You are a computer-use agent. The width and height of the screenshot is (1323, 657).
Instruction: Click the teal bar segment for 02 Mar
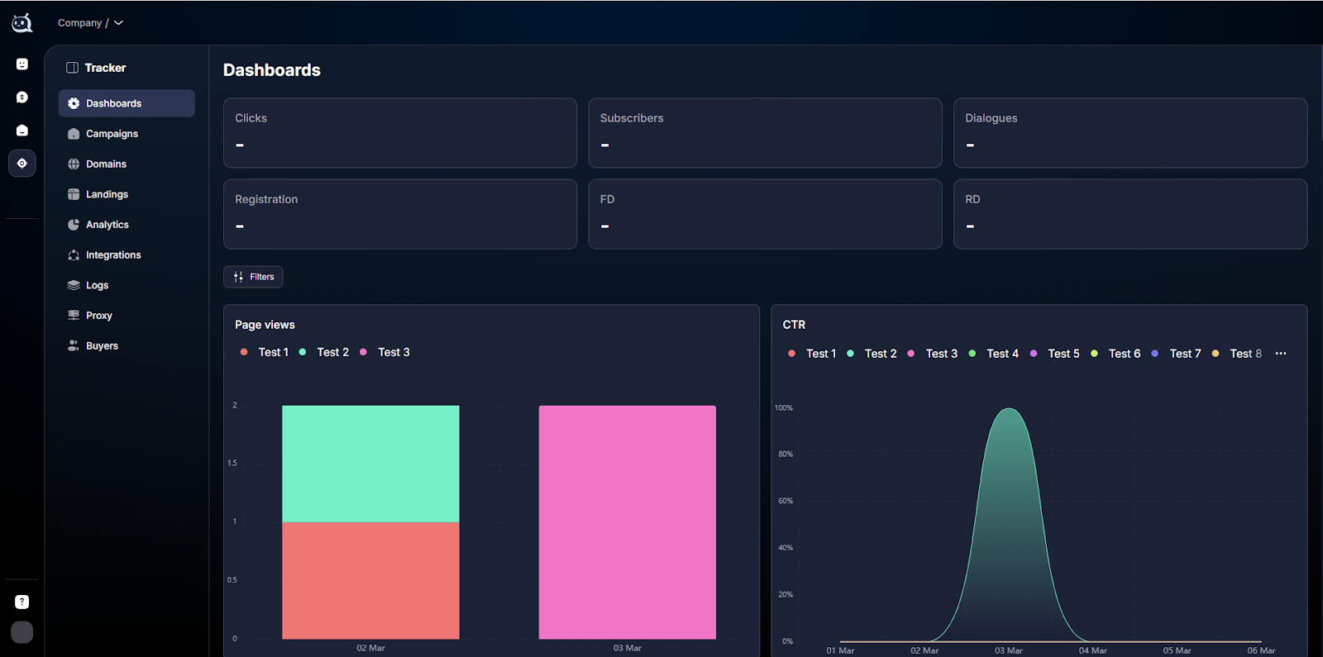(x=370, y=464)
